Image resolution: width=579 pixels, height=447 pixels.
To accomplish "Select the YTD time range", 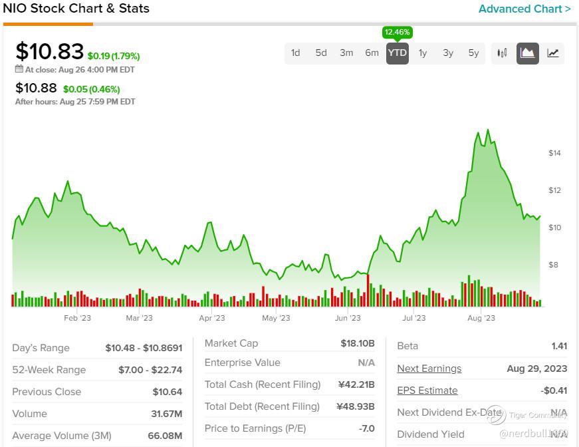I will [x=398, y=53].
